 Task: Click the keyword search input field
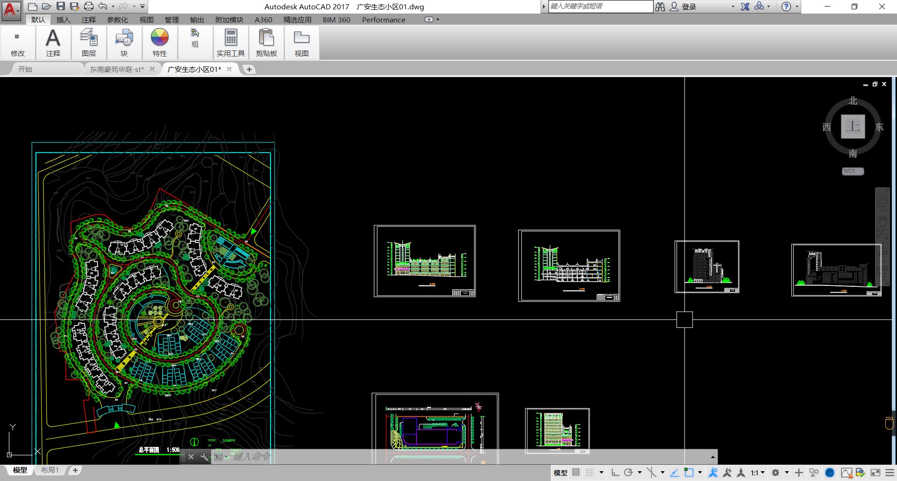(x=600, y=7)
